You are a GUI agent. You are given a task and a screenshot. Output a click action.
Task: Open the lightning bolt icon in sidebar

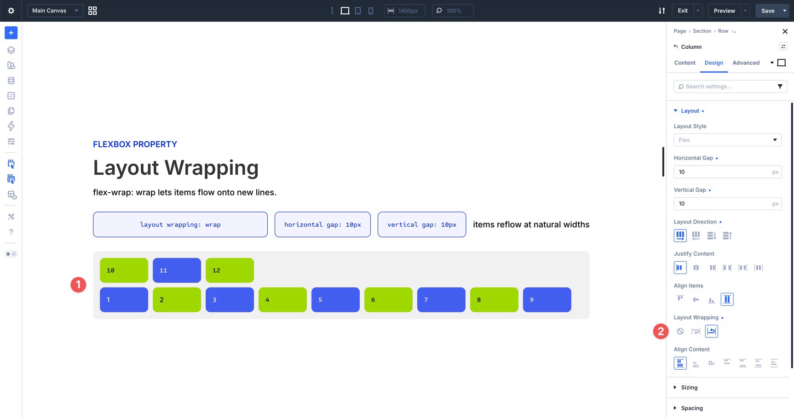click(11, 126)
